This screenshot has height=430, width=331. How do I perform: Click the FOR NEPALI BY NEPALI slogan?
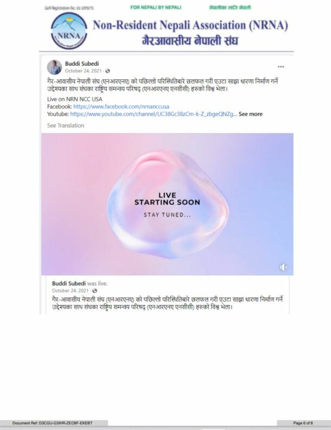click(156, 8)
